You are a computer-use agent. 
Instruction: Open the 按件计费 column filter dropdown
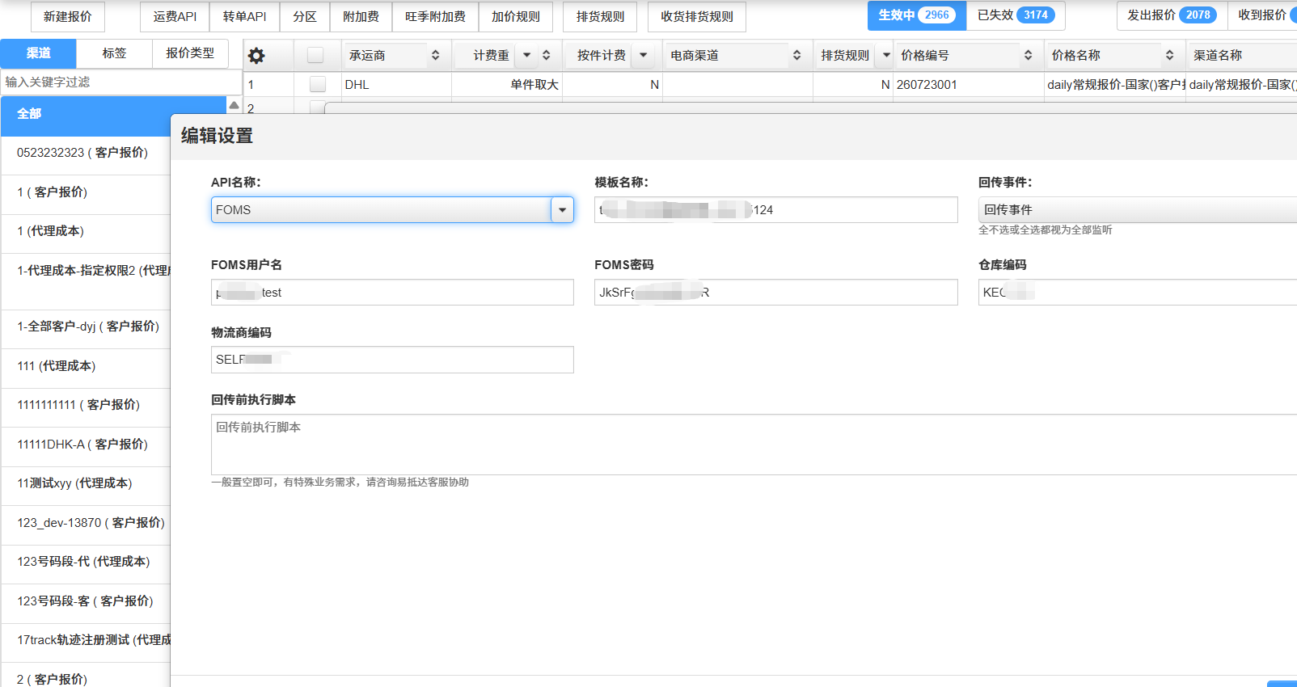644,55
